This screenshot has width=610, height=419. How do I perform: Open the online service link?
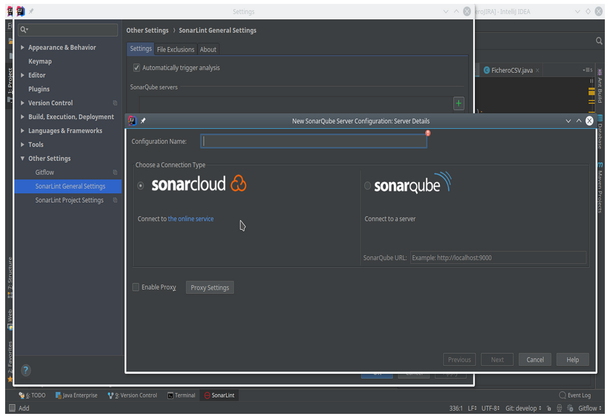190,219
